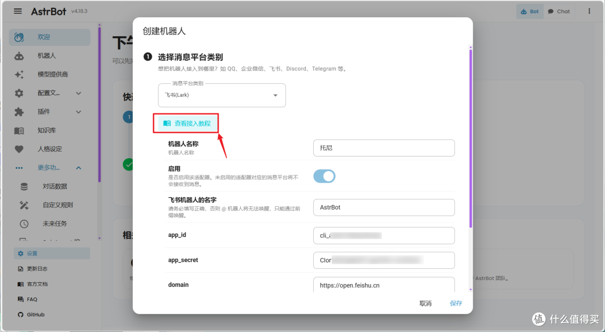Click the dialog's purple vertical scrollbar
Screen dimensions: 605x332
[471, 139]
